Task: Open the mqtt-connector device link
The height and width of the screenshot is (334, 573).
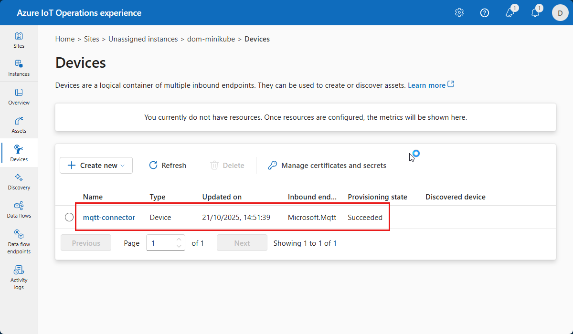Action: 109,218
